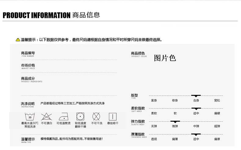Click the hang-to-dry square icon
The height and width of the screenshot is (150, 241).
pyautogui.click(x=113, y=117)
